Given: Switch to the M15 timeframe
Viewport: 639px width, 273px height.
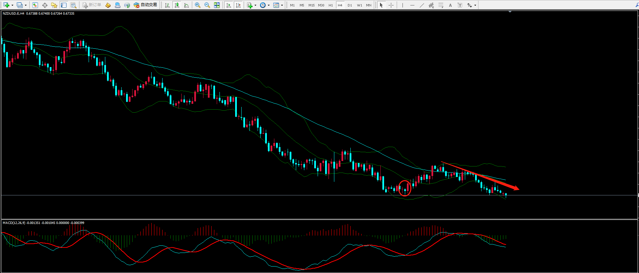Looking at the screenshot, I should tap(311, 5).
